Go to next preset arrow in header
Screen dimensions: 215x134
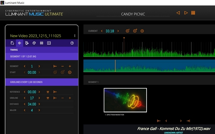point(186,13)
